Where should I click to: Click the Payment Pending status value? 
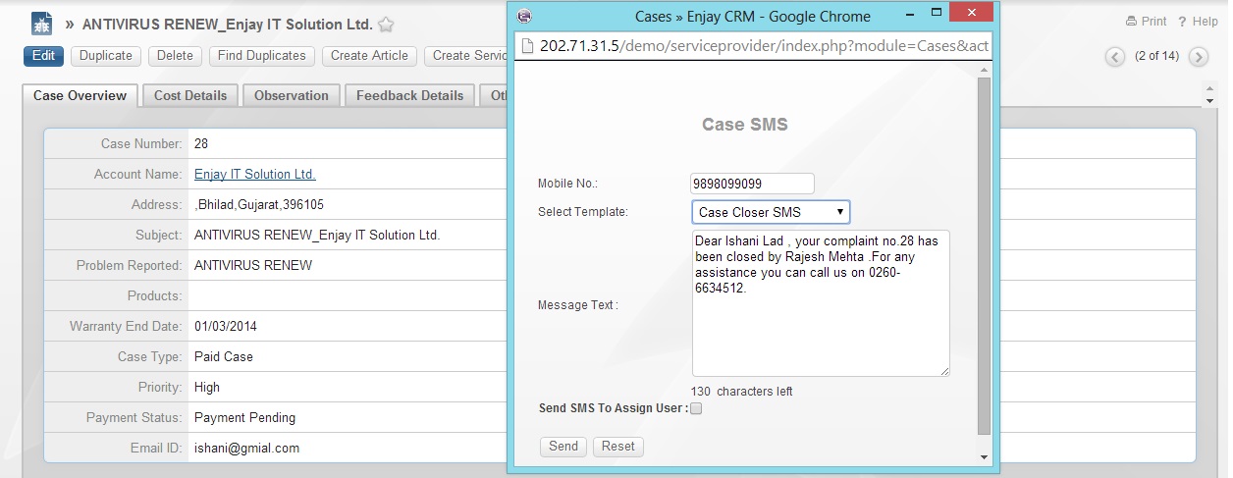pyautogui.click(x=244, y=418)
